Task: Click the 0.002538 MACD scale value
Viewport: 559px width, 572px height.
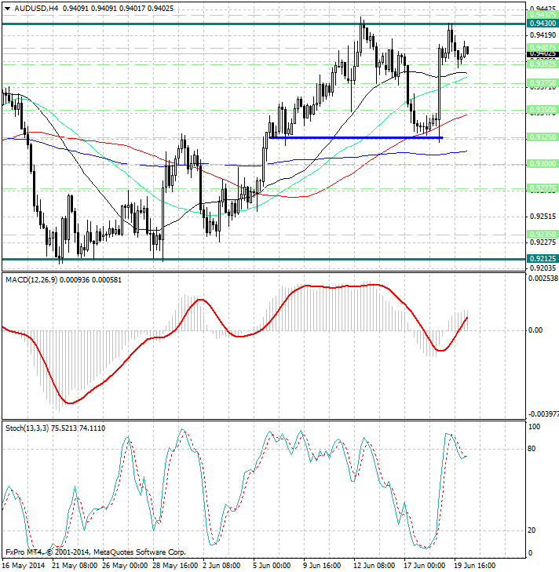Action: pyautogui.click(x=543, y=279)
